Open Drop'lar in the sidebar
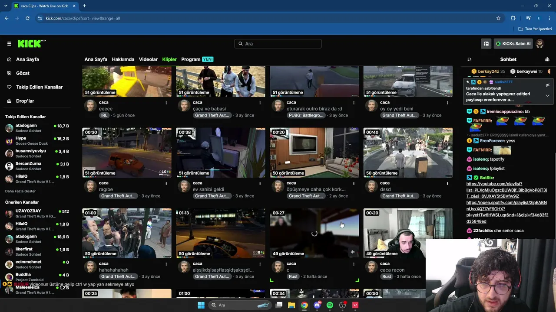556x312 pixels. click(25, 101)
